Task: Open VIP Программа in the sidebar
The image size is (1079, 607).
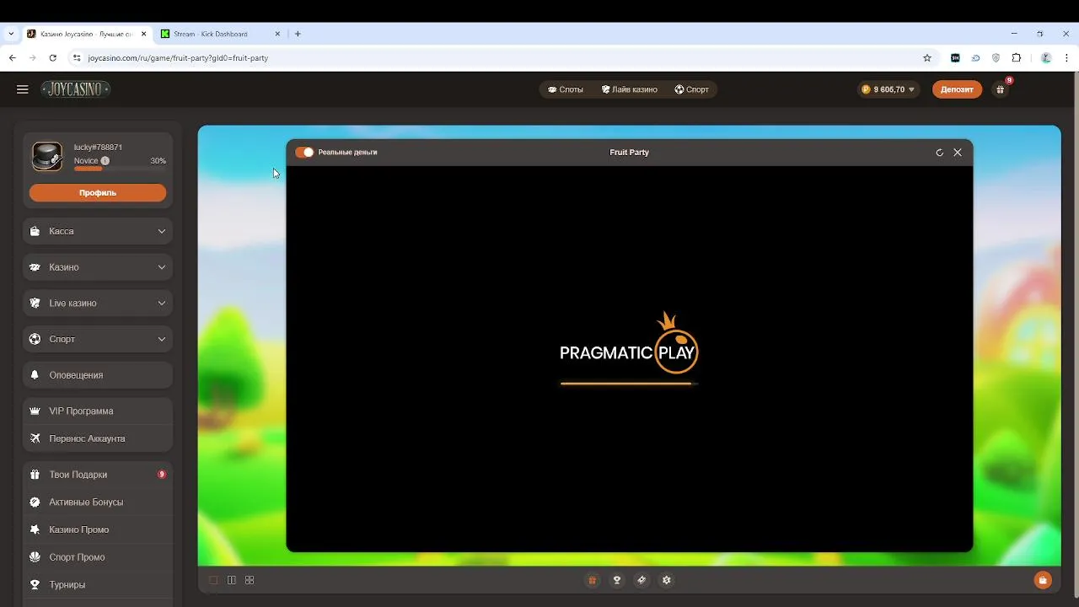Action: (x=98, y=411)
